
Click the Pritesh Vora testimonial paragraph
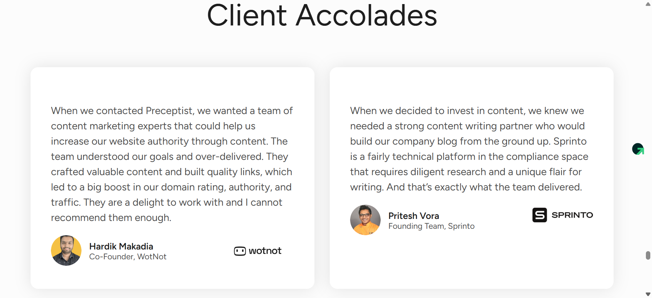click(x=469, y=149)
